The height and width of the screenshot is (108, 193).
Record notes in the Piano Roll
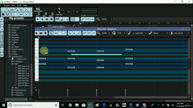coord(36,33)
